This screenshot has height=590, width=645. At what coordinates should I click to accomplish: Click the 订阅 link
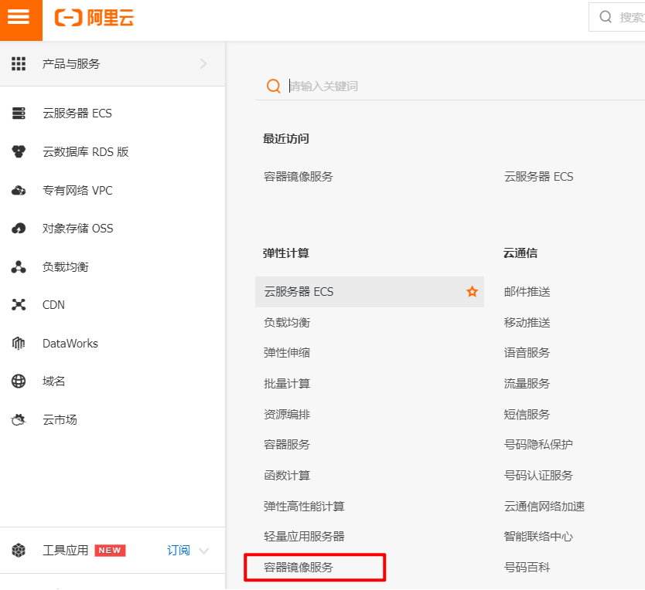click(179, 550)
